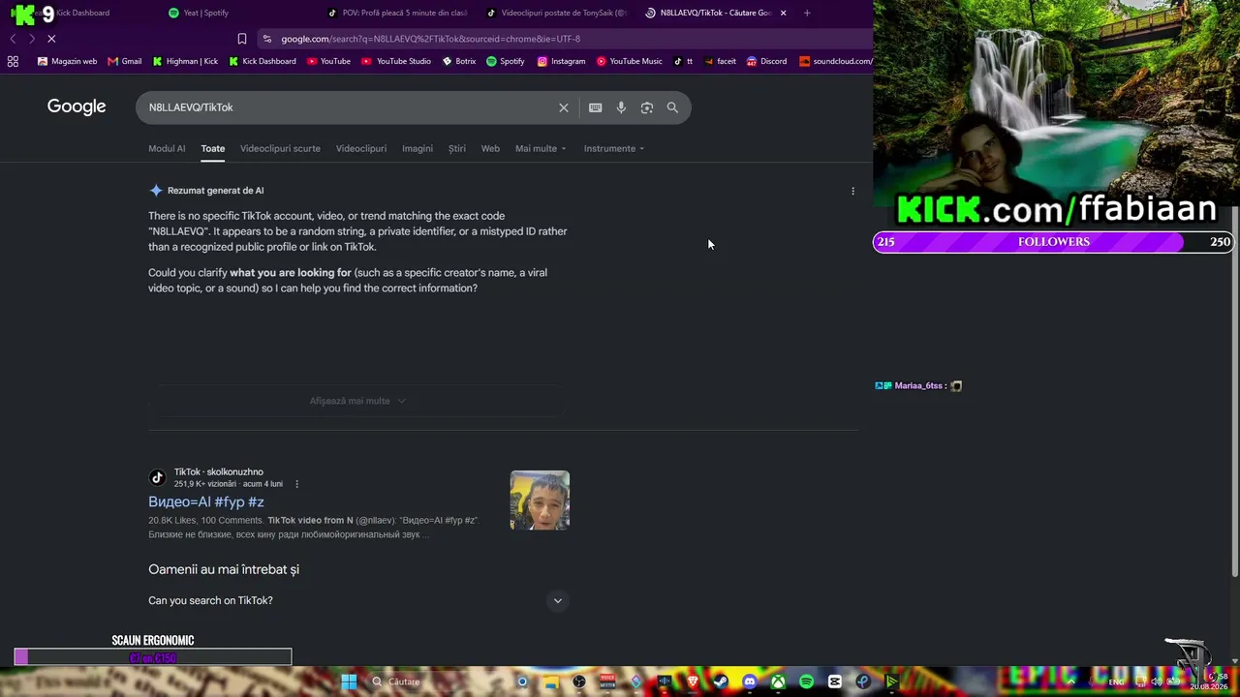
Task: Close the N8LLAEVQ/TikTok search tab
Action: tap(783, 13)
